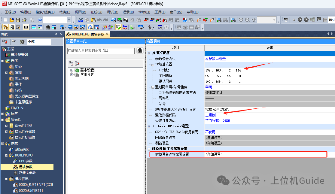Select the Cut icon
The width and height of the screenshot is (335, 194).
point(81,20)
